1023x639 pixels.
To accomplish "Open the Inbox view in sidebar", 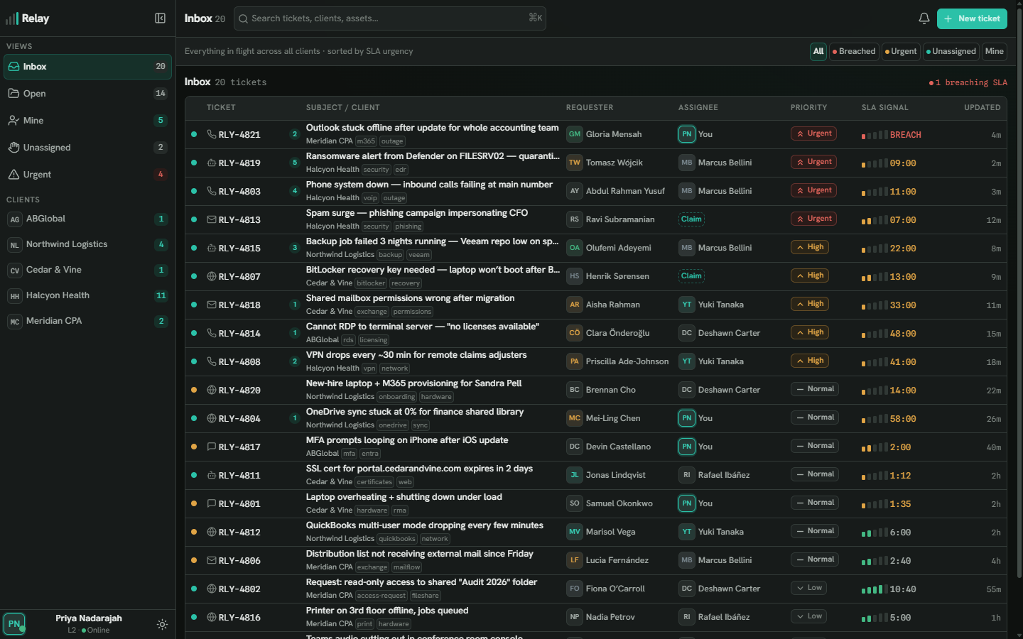I will click(87, 67).
